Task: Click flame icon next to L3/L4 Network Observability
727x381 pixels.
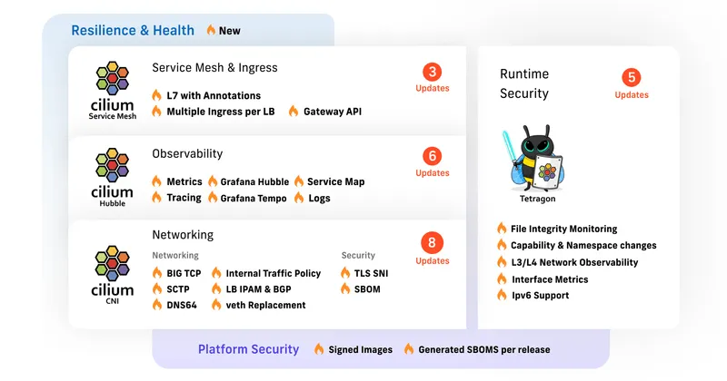Action: pos(502,261)
